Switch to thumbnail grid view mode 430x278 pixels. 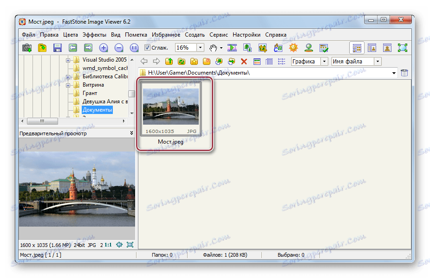coord(257,61)
